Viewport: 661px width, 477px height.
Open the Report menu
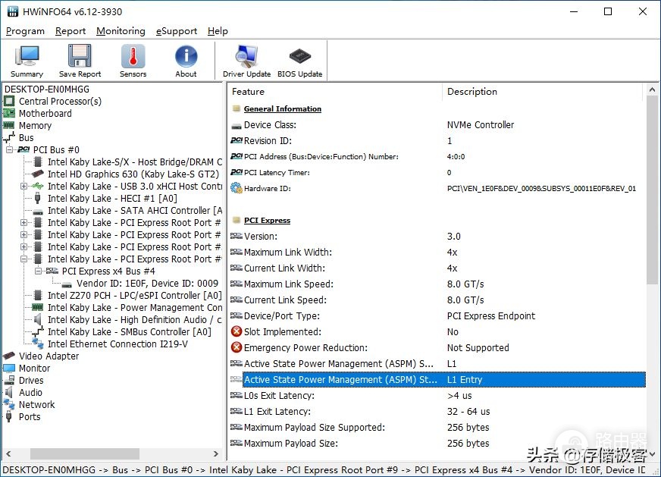tap(70, 31)
